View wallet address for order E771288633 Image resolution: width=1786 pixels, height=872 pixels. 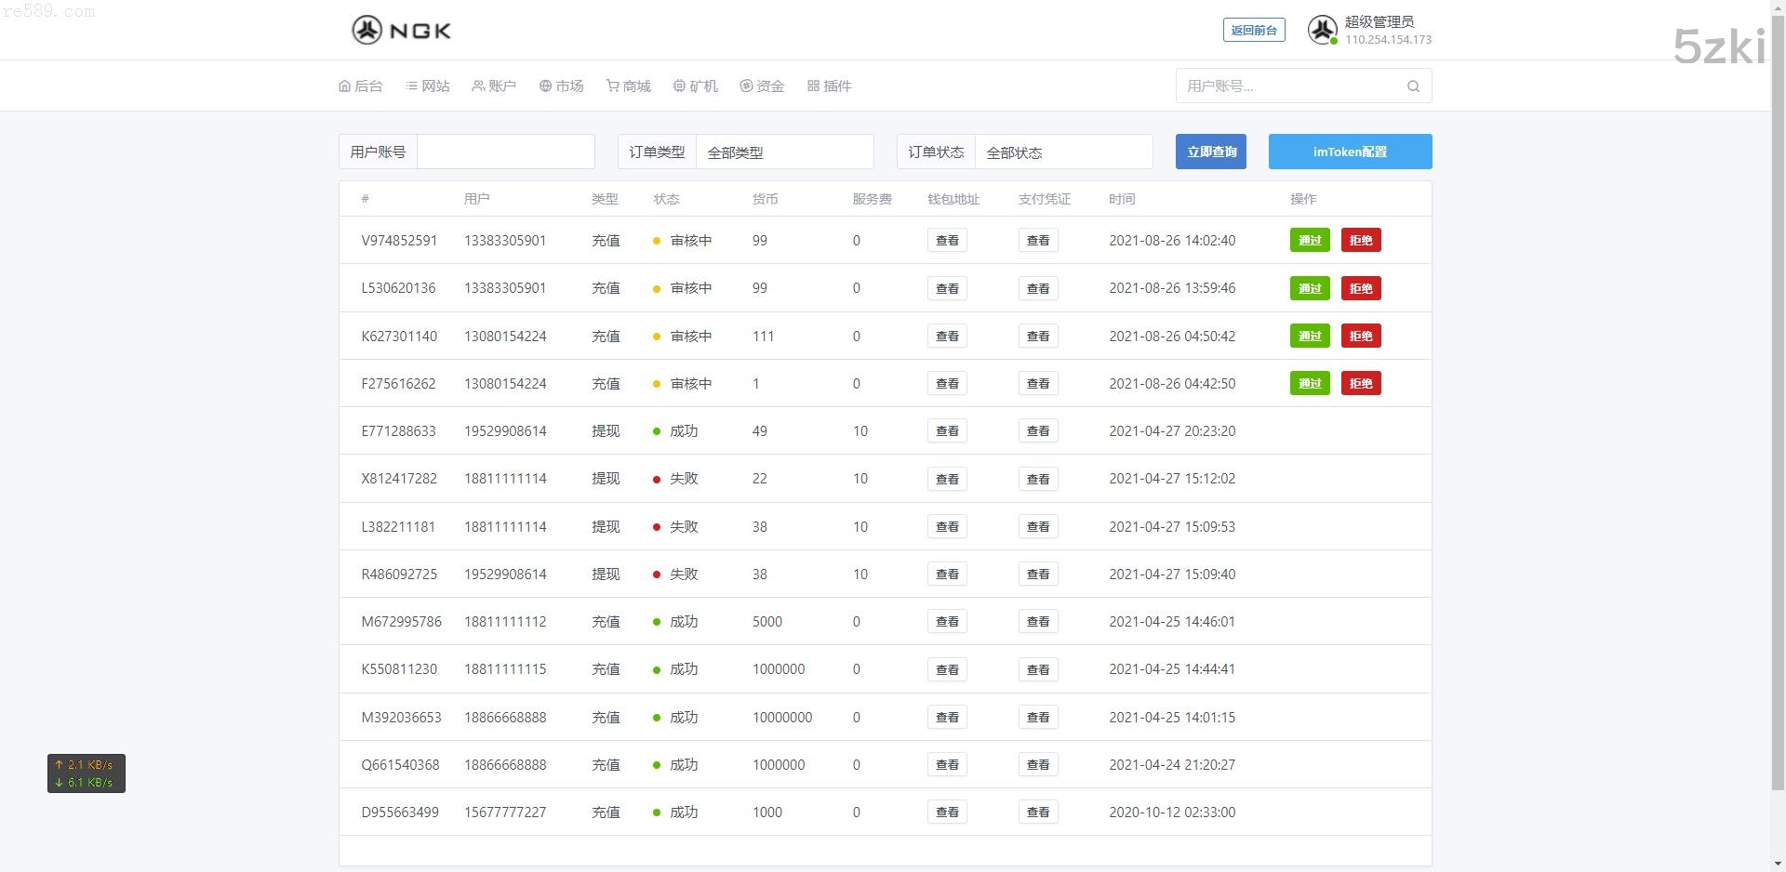coord(947,431)
